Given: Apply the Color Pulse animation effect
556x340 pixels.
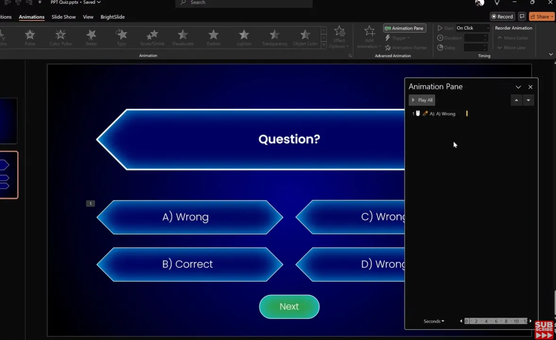Looking at the screenshot, I should click(60, 37).
